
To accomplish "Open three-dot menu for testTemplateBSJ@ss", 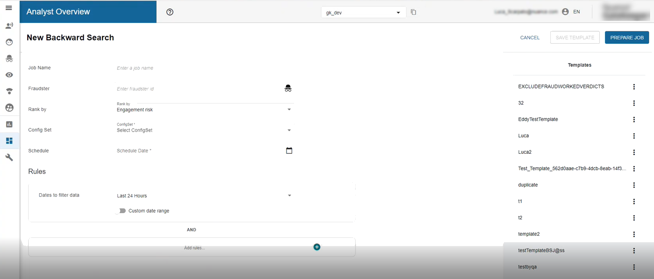I will tap(634, 251).
